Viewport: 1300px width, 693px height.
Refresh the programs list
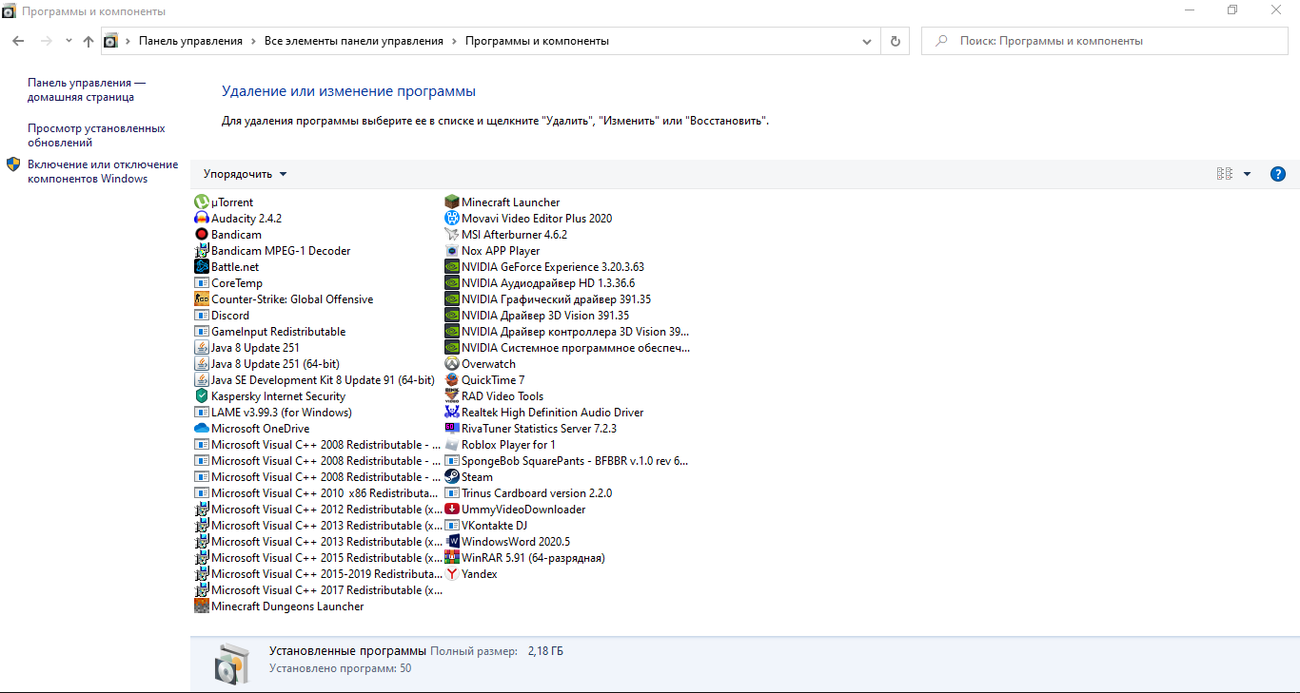(x=895, y=41)
